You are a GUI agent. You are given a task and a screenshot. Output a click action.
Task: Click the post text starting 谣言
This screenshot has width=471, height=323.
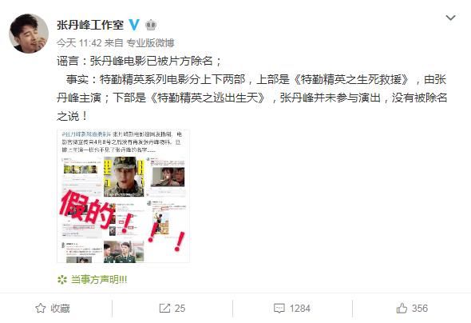point(251,89)
